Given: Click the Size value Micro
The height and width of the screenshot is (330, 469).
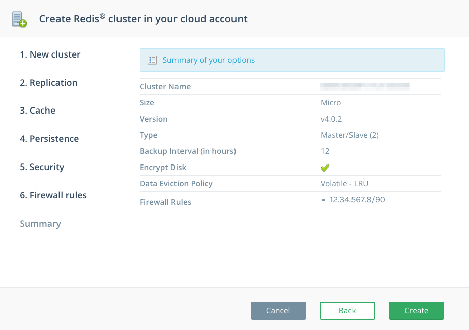Looking at the screenshot, I should 331,102.
